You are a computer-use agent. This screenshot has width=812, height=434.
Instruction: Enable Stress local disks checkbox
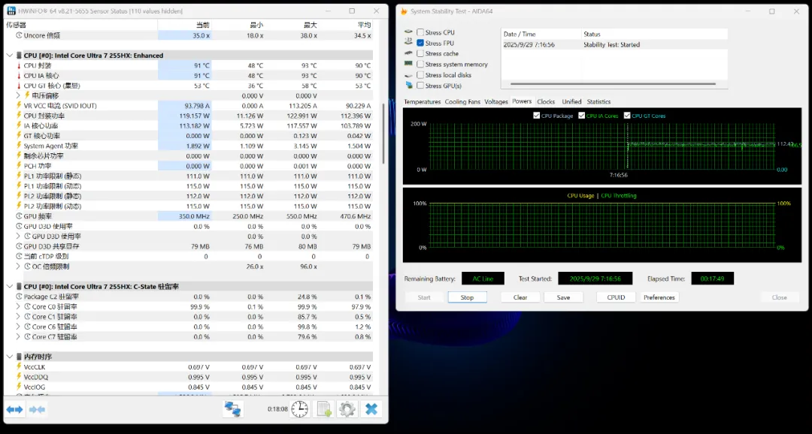click(x=420, y=74)
